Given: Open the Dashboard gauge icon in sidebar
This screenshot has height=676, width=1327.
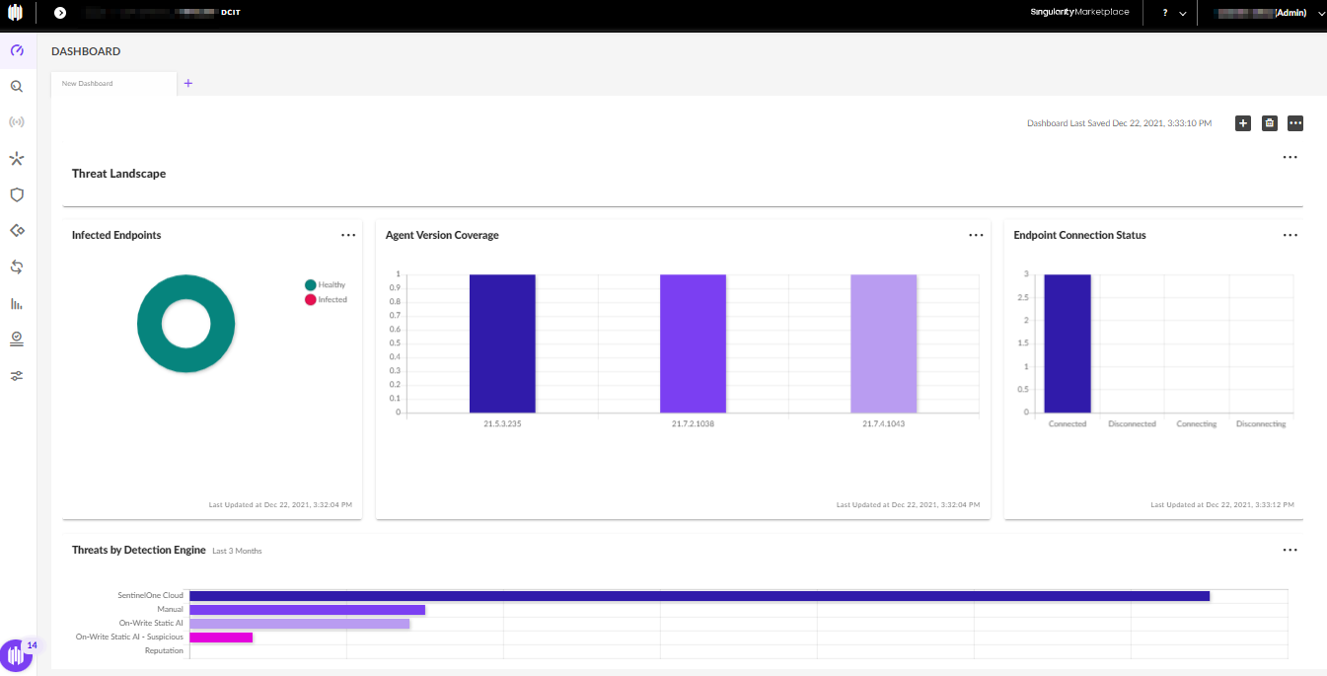Looking at the screenshot, I should 17,50.
